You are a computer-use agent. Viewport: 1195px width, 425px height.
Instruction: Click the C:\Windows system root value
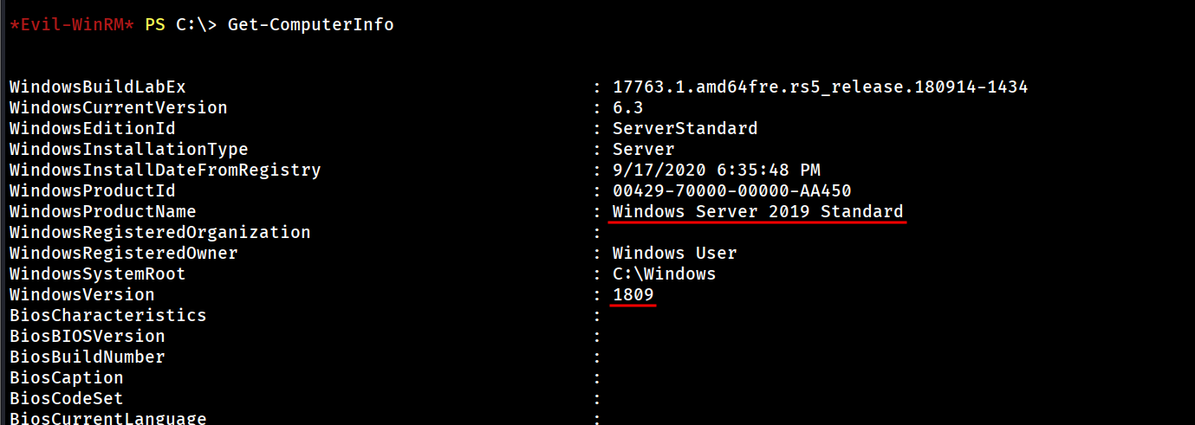[x=664, y=274]
